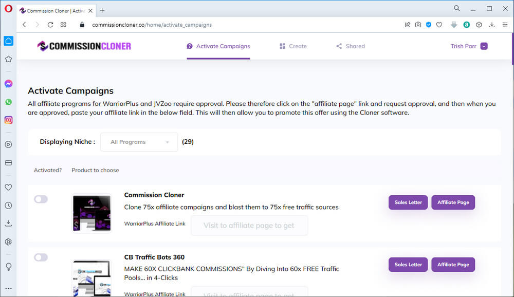514x297 pixels.
Task: Click the Commission Cloner product thumbnail
Action: click(x=92, y=213)
